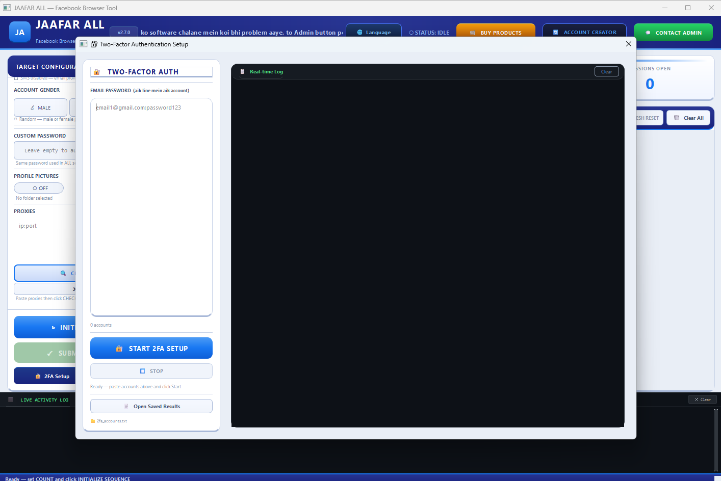
Task: Open the Language selector in the header
Action: 374,32
